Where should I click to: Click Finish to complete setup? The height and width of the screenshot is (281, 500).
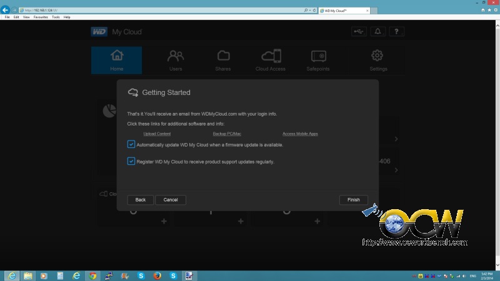tap(353, 200)
